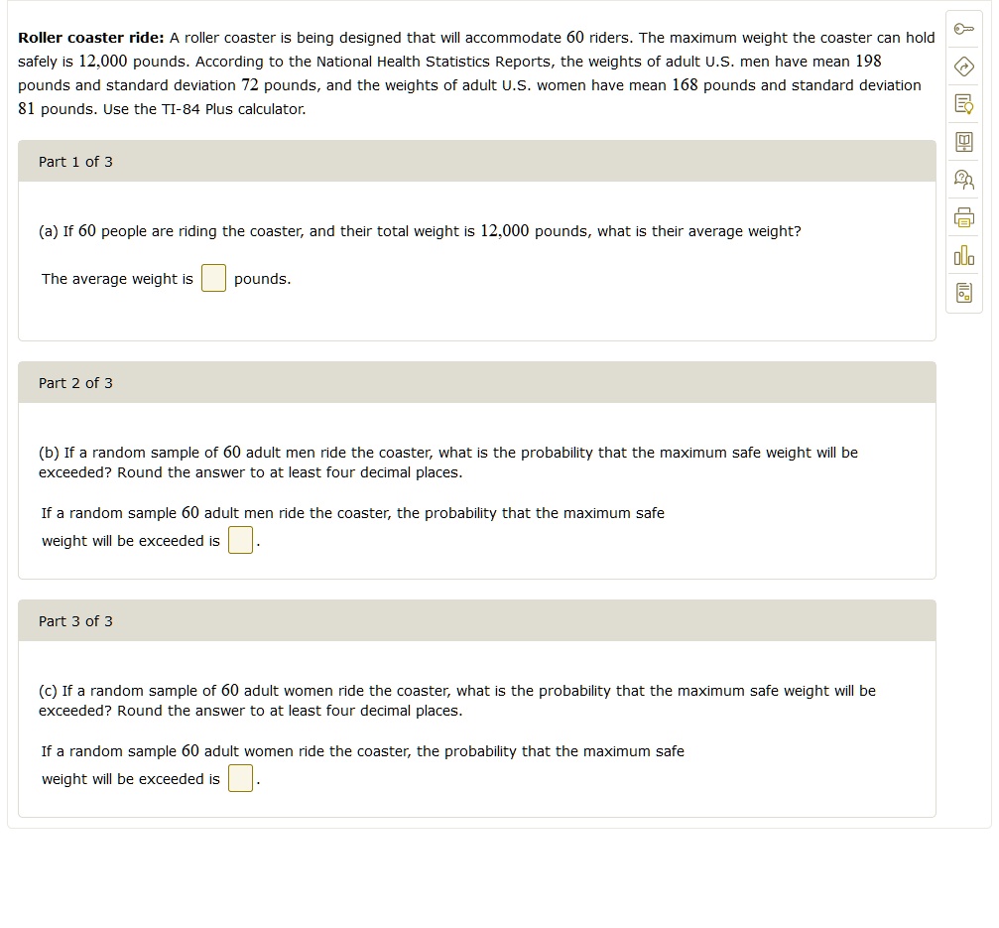999x928 pixels.
Task: Click the adult women probability answer box
Action: point(240,779)
